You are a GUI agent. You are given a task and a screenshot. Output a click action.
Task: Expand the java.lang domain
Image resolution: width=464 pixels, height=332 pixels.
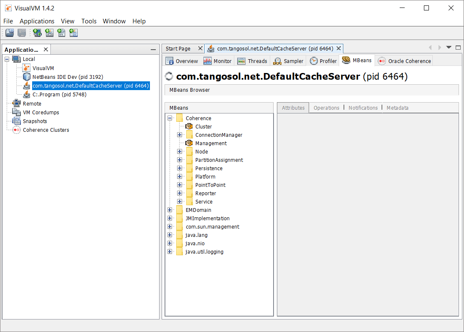pyautogui.click(x=170, y=235)
